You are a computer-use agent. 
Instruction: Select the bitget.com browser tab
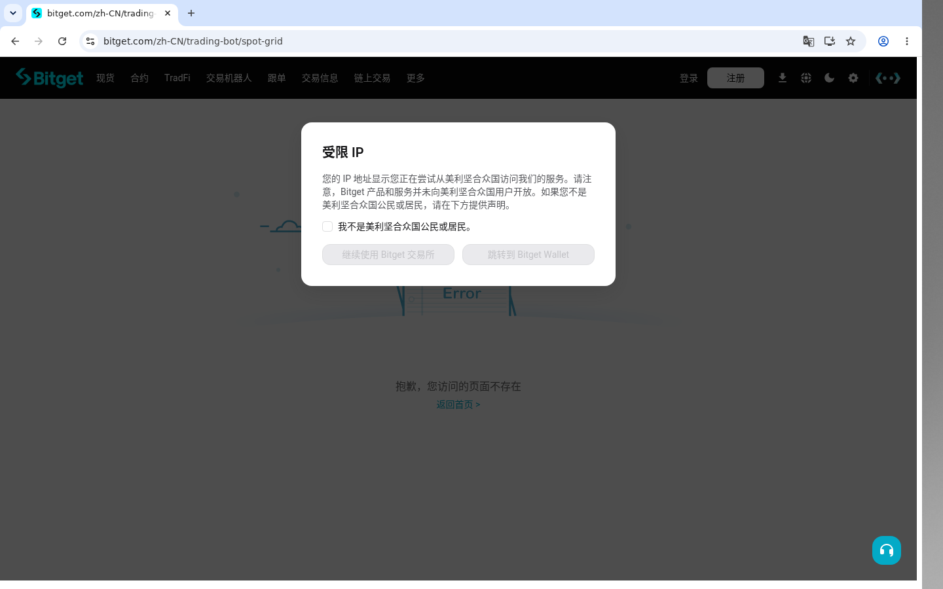pos(102,13)
